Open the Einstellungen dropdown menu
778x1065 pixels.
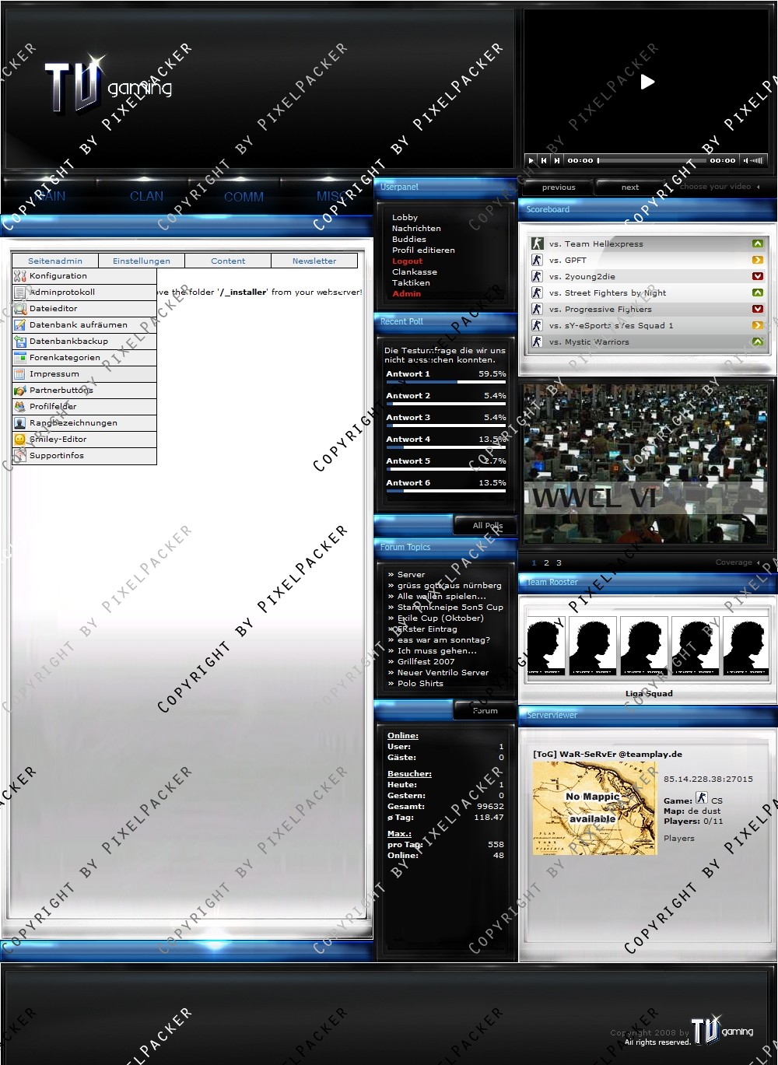[141, 261]
